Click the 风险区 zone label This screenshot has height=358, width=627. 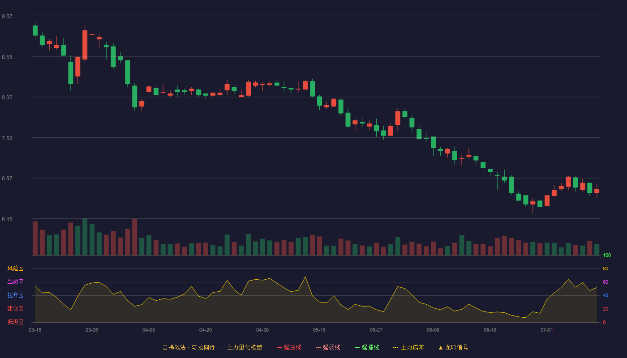pos(15,268)
